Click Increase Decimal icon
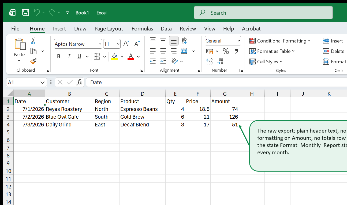Image resolution: width=347 pixels, height=205 pixels. coord(209,61)
